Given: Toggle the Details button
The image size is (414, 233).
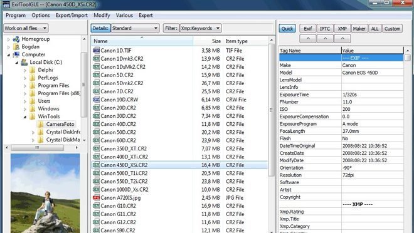Looking at the screenshot, I should coord(100,28).
